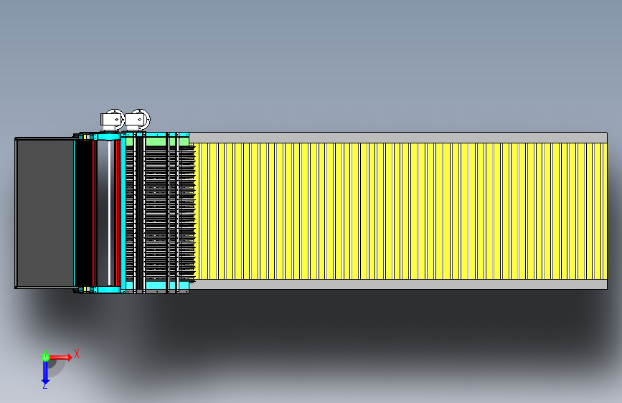
Task: Click the blue Z axis of the orientation triad
Action: pos(45,373)
